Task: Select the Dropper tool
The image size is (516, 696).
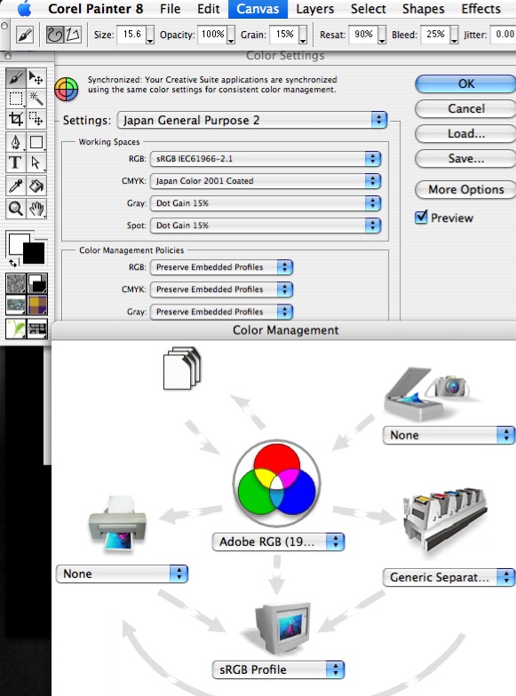Action: [16, 186]
